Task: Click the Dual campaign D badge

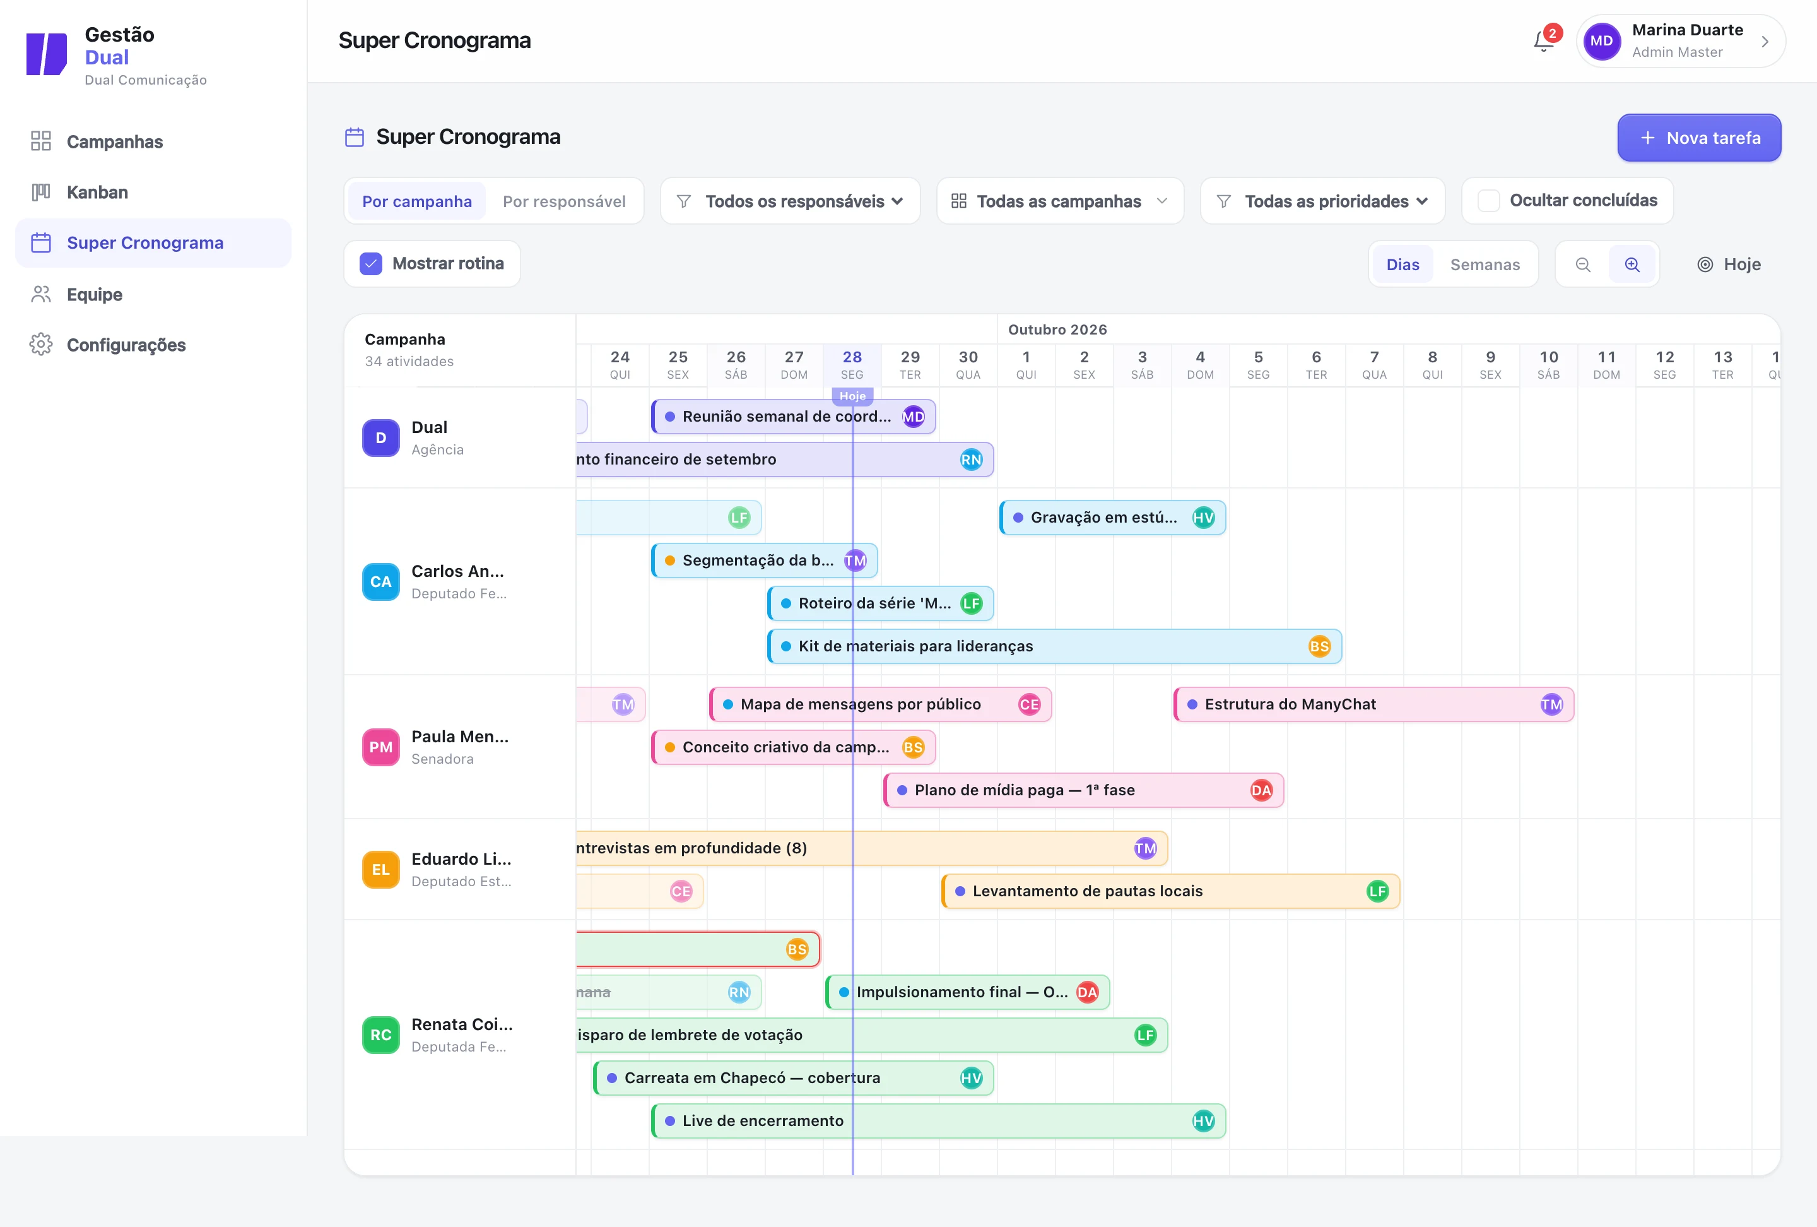Action: click(x=381, y=438)
